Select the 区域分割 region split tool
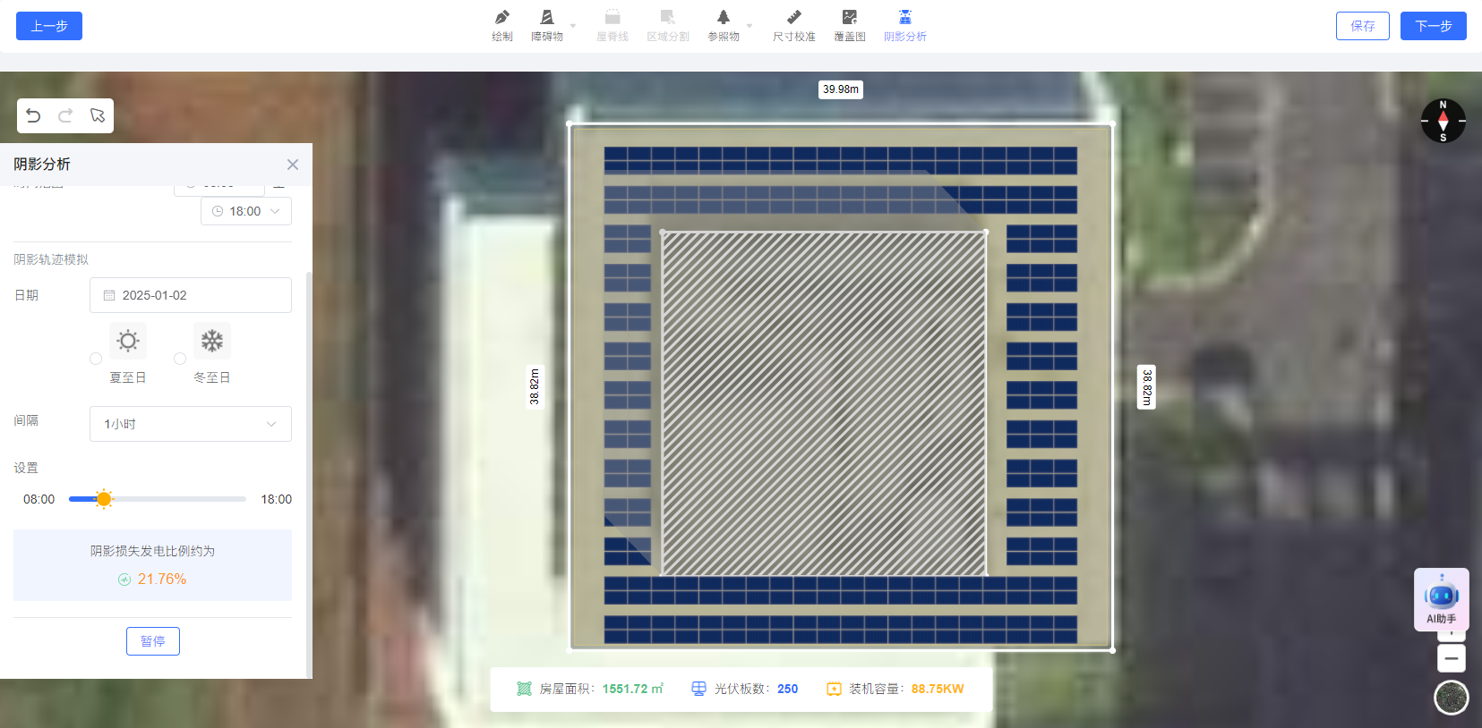This screenshot has width=1482, height=728. click(668, 26)
